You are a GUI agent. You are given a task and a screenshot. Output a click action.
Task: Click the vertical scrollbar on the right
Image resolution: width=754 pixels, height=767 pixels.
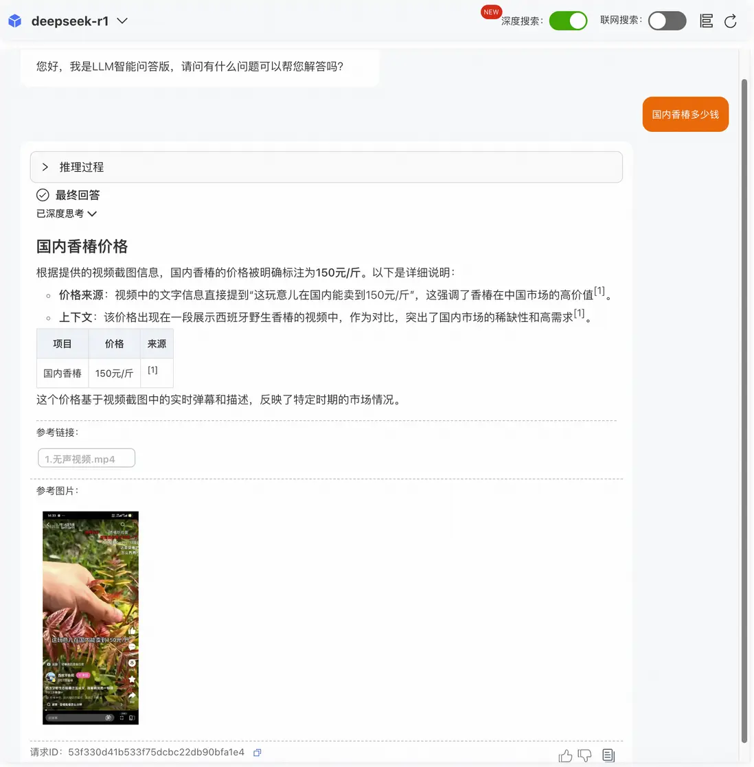click(744, 411)
